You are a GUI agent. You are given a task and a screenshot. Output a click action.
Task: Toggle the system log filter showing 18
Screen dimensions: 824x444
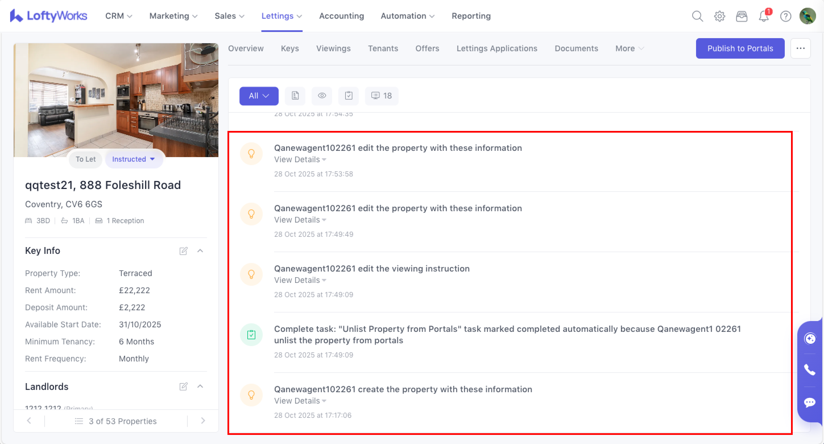coord(381,96)
